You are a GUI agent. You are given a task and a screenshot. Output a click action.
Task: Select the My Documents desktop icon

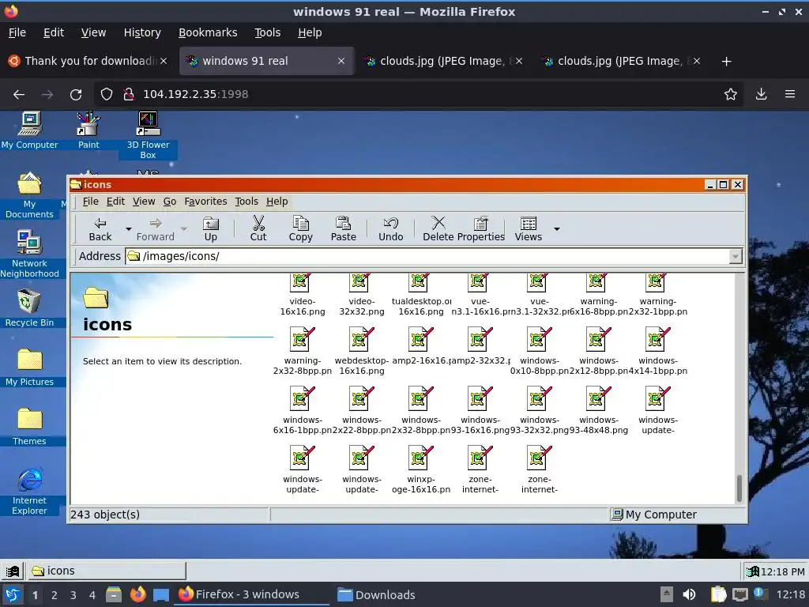29,195
